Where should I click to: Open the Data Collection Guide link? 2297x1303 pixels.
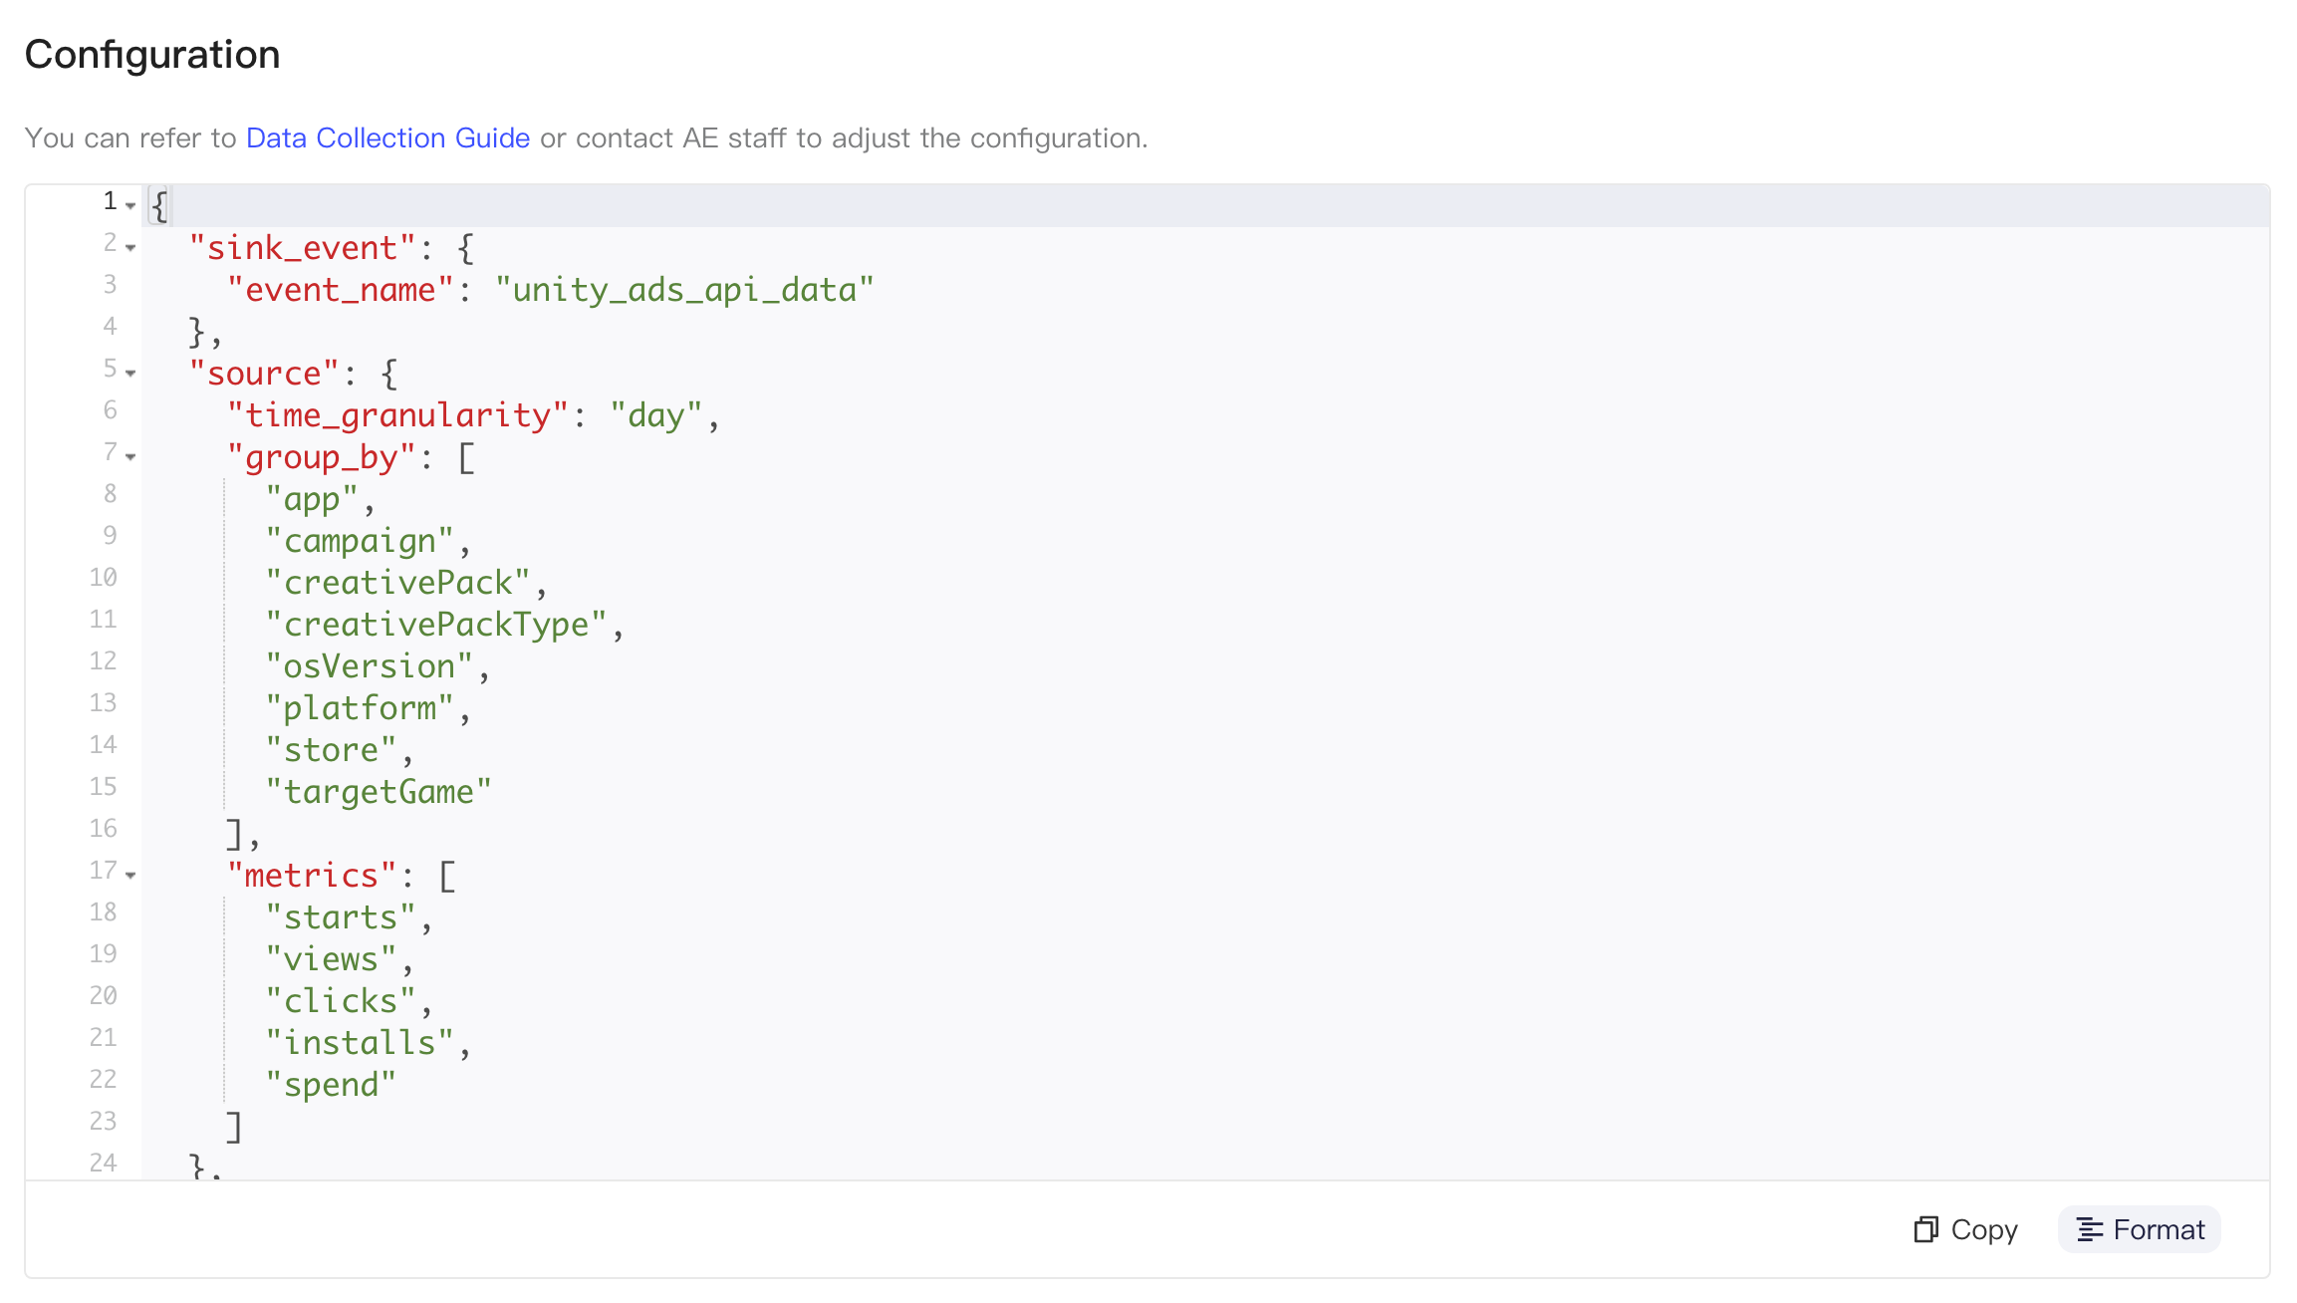387,137
